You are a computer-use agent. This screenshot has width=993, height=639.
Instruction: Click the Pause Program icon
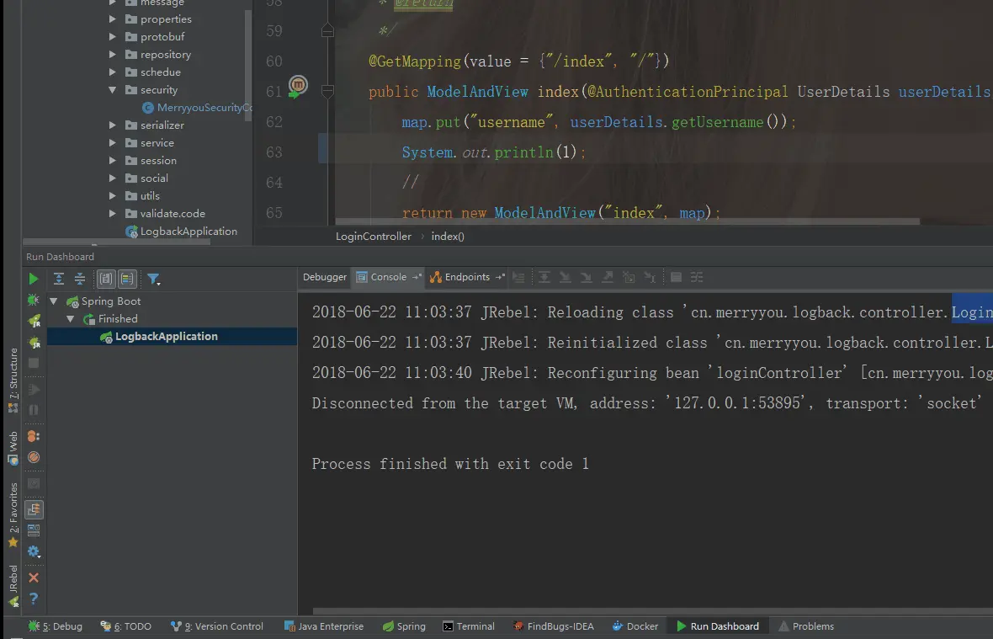(34, 410)
